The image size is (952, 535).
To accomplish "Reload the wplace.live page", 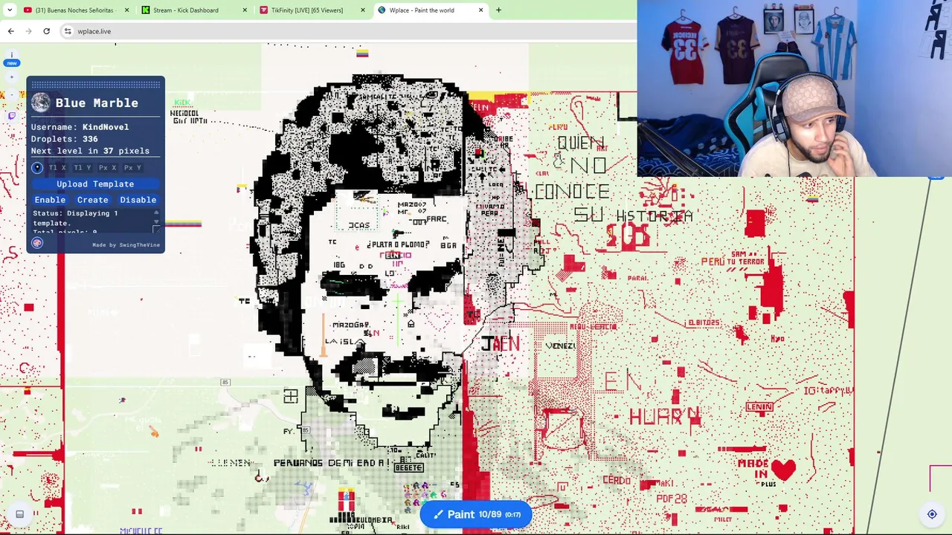I will (46, 31).
